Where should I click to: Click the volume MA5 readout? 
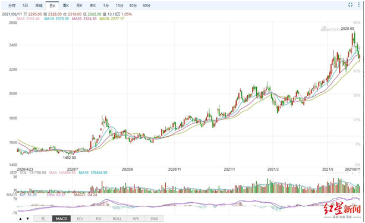click(x=62, y=172)
